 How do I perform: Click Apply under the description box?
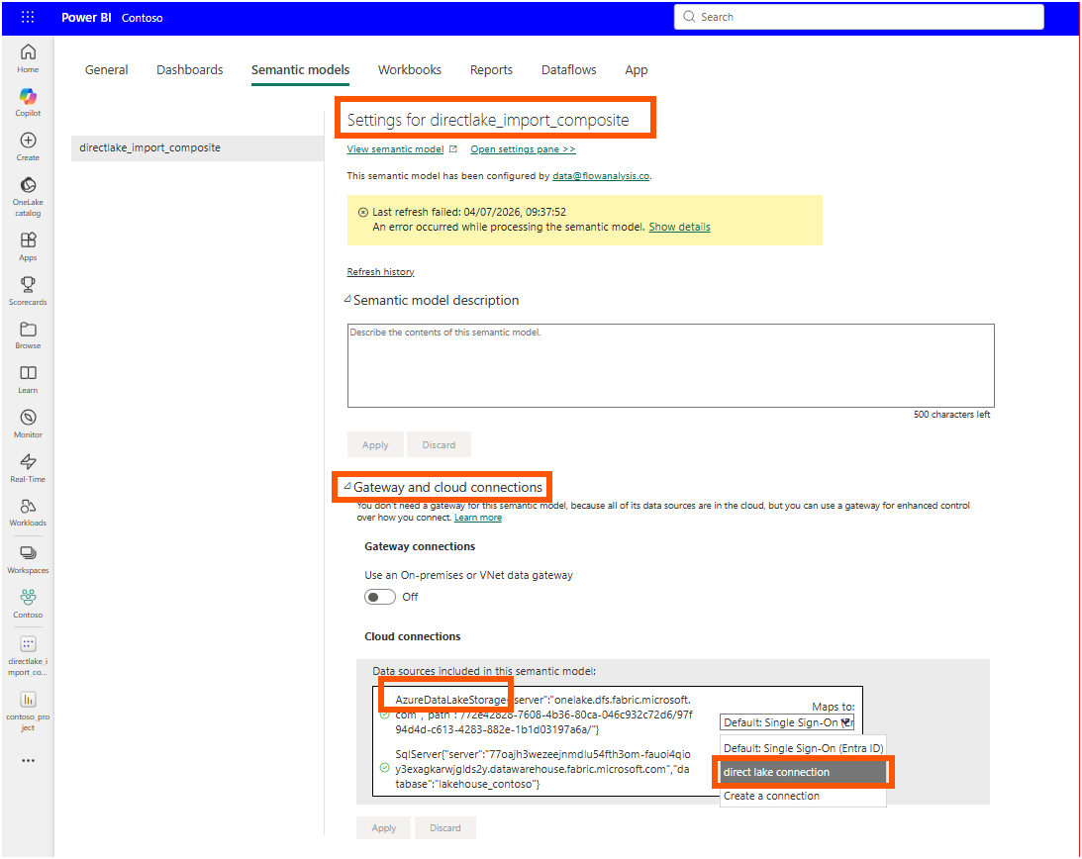click(x=375, y=445)
